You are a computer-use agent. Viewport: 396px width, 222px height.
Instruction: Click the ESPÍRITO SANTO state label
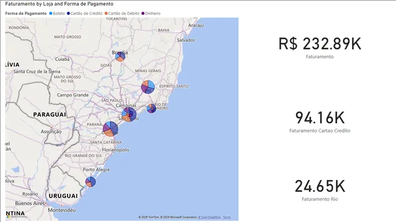click(174, 86)
